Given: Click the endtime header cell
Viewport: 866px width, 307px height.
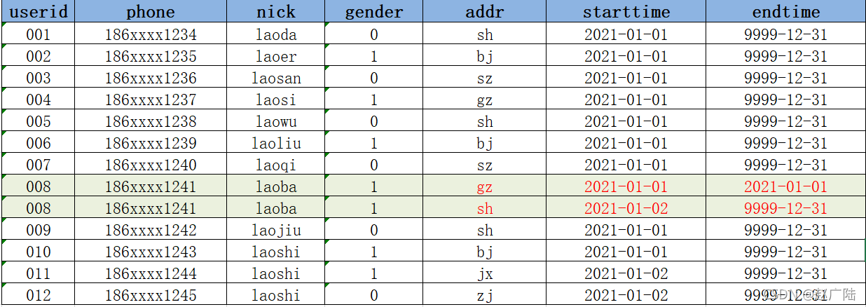Looking at the screenshot, I should [x=785, y=12].
